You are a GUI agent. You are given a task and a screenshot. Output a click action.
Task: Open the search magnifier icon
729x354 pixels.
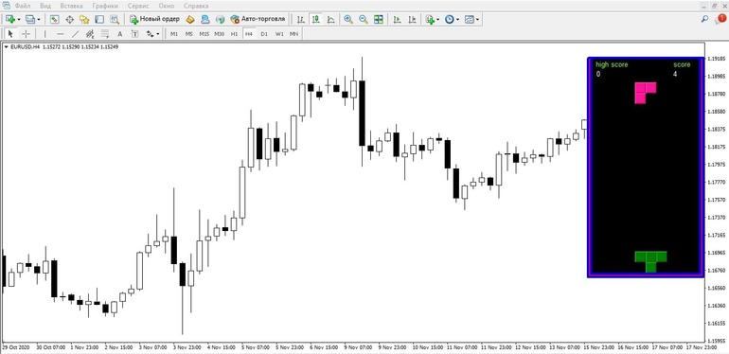(x=704, y=19)
